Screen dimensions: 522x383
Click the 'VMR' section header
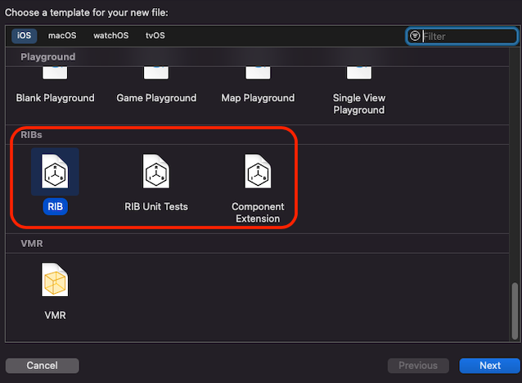(x=32, y=244)
